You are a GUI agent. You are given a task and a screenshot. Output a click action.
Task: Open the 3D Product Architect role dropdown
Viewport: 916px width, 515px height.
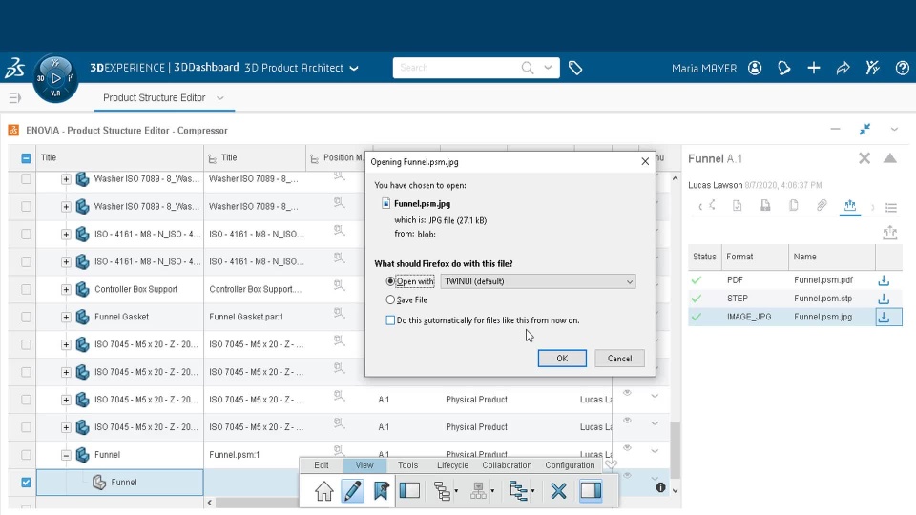[354, 69]
